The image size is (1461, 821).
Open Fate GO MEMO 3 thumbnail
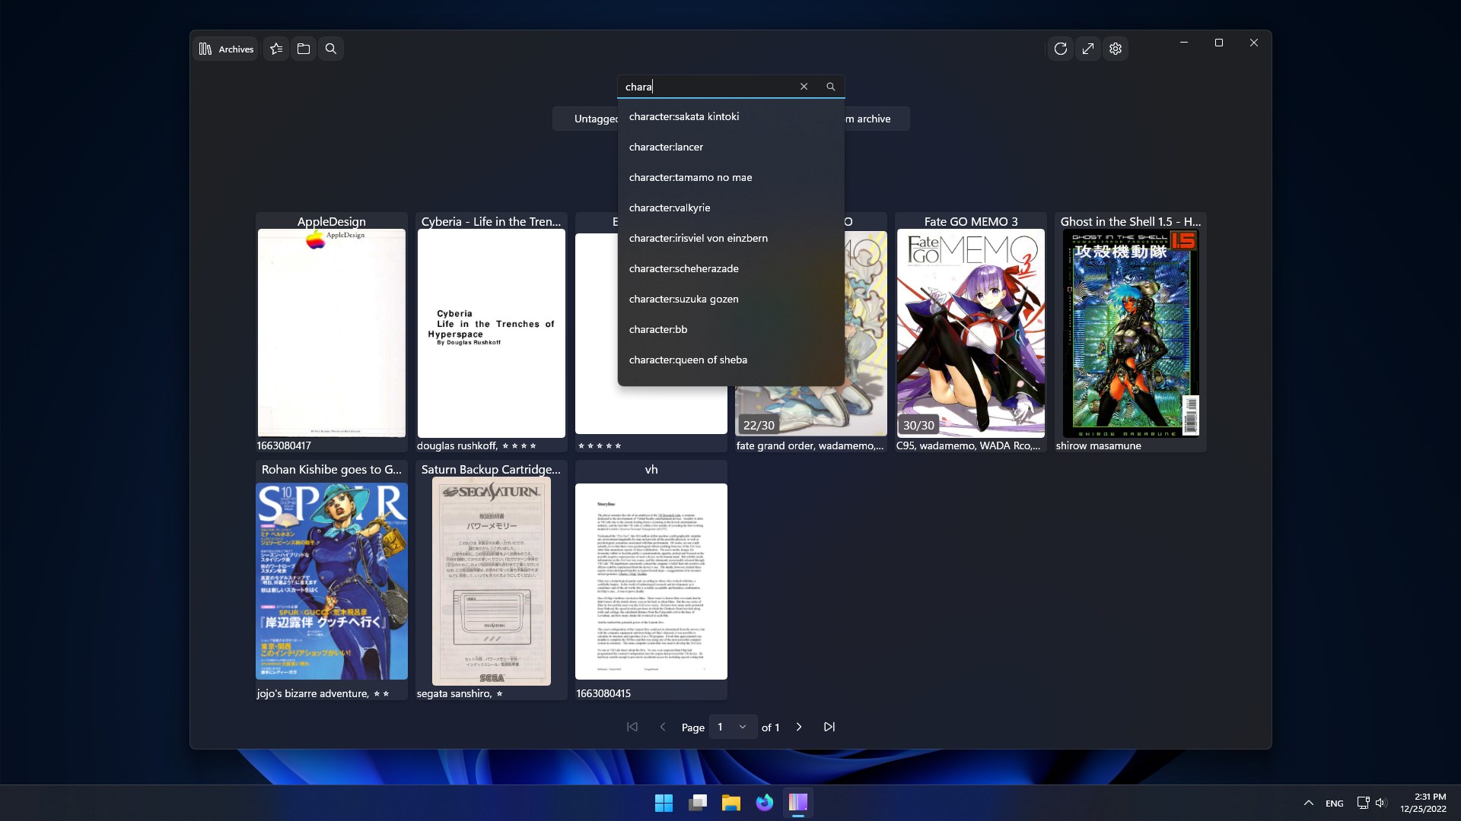[970, 333]
